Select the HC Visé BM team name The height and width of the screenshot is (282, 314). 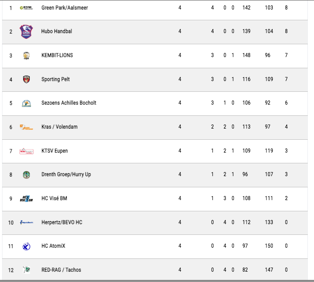(x=54, y=198)
